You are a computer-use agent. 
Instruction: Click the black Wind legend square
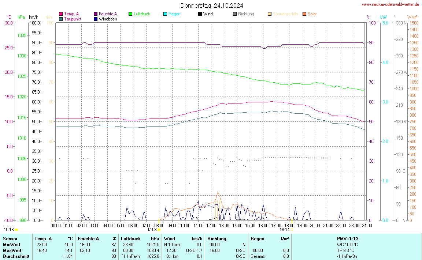click(200, 14)
